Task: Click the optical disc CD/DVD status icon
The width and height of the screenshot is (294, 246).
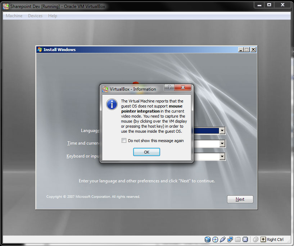Action: coord(215,240)
